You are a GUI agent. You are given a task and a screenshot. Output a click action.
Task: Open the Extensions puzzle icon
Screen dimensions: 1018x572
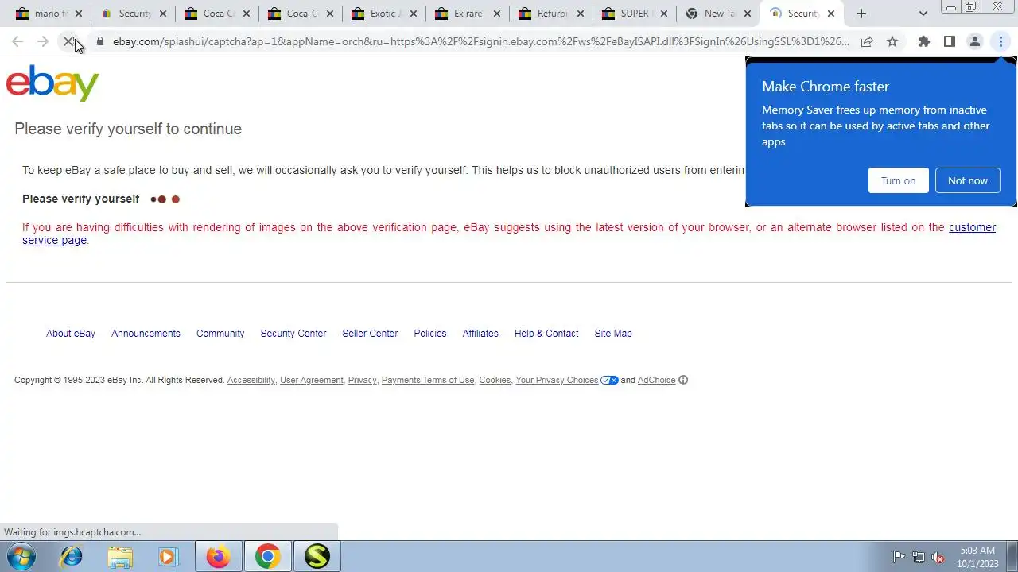click(924, 42)
